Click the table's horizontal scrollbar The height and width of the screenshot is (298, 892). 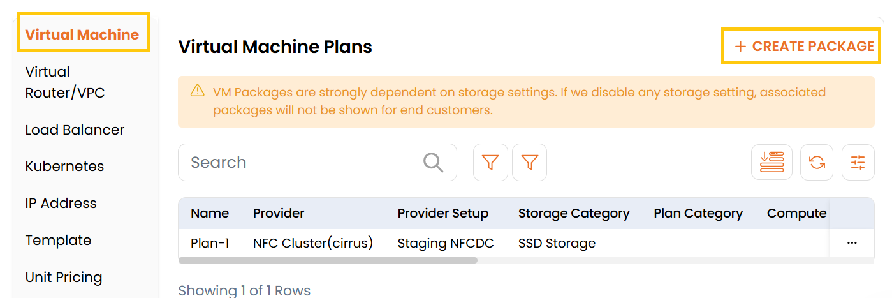[x=328, y=260]
